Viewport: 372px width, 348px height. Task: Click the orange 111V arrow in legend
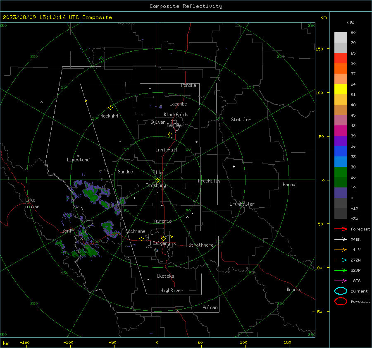click(x=341, y=250)
